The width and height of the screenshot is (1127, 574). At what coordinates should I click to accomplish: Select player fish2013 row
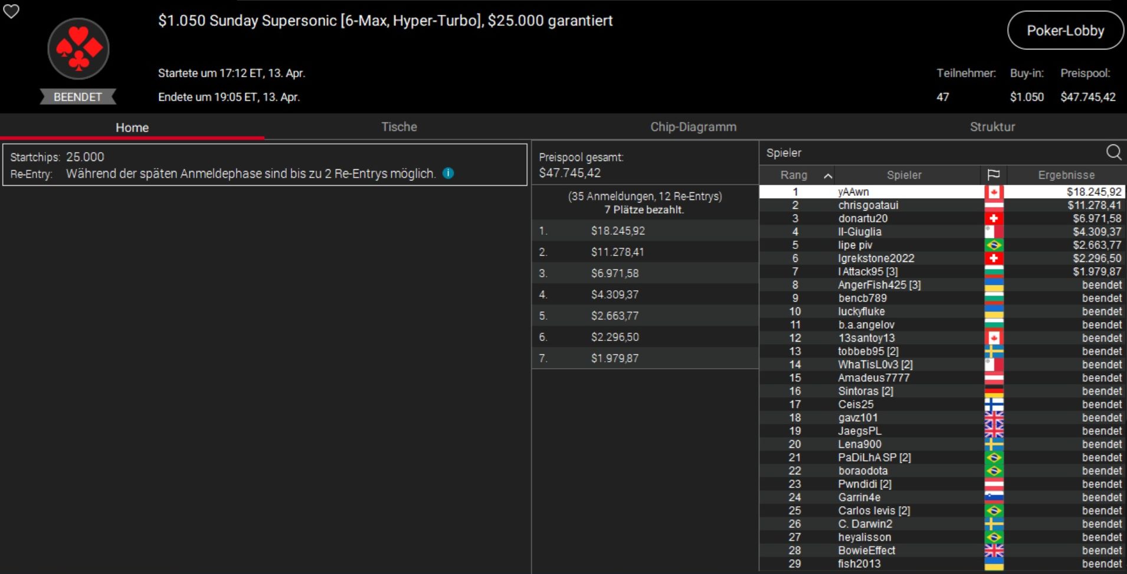coord(942,563)
